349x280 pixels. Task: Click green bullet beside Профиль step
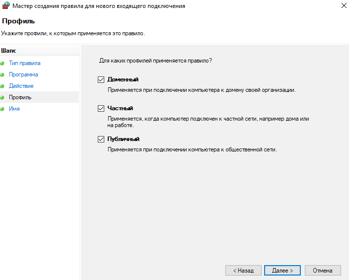pyautogui.click(x=2, y=97)
